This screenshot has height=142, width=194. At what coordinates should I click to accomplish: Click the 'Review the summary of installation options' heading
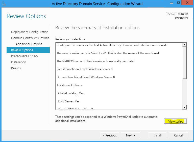tap(97, 28)
